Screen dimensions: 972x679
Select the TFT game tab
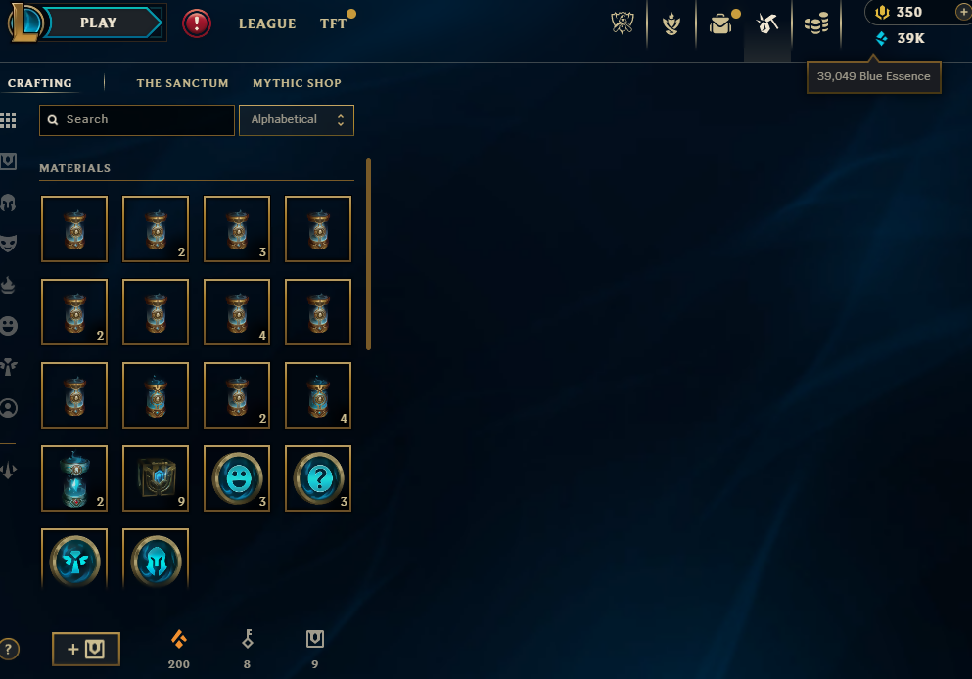[334, 23]
